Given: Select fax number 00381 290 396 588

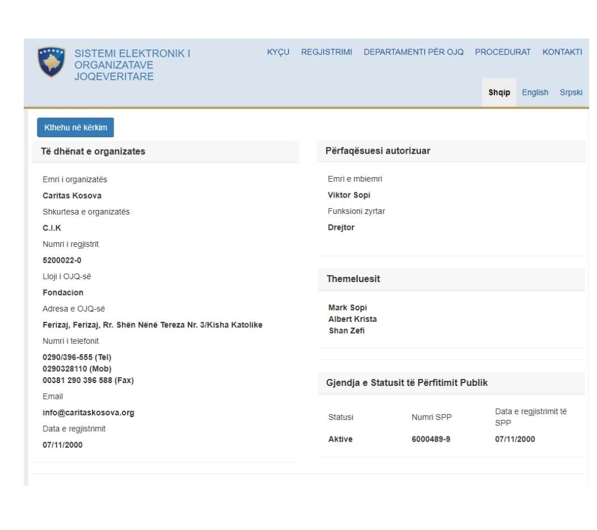Looking at the screenshot, I should coord(88,380).
